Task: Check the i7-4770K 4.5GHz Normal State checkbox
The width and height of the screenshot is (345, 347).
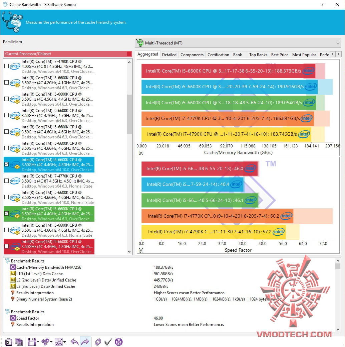Action: (7, 181)
